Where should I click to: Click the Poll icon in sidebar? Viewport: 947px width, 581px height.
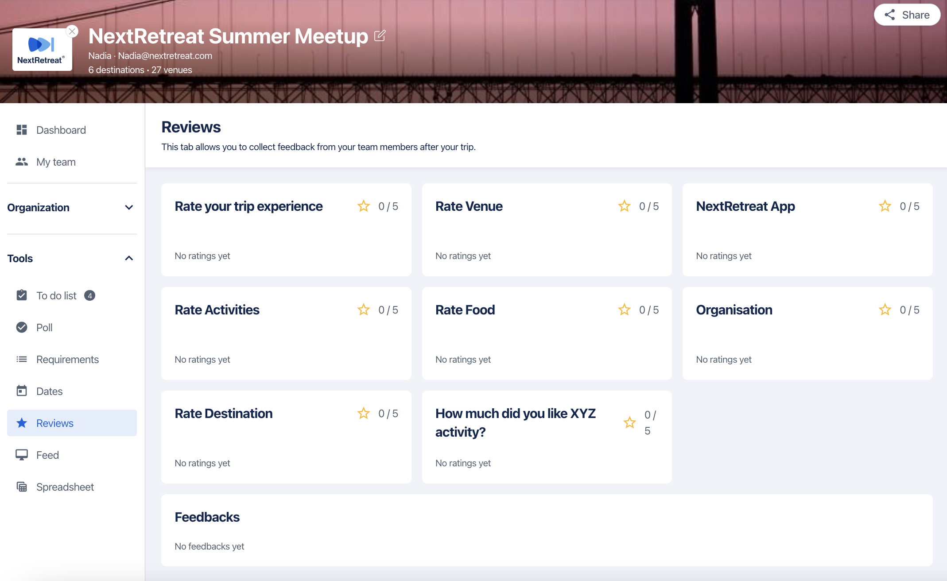coord(22,327)
